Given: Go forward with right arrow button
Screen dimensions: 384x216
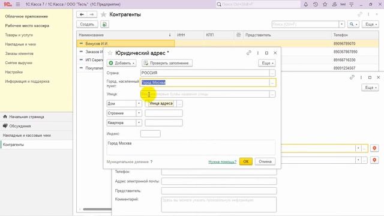Looking at the screenshot, I should [x=92, y=14].
